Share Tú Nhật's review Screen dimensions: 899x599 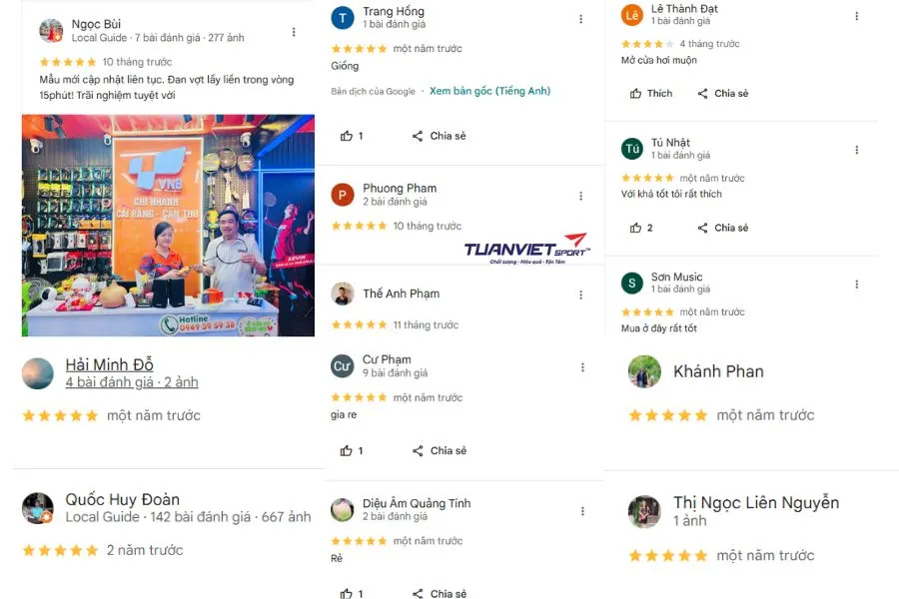[723, 228]
